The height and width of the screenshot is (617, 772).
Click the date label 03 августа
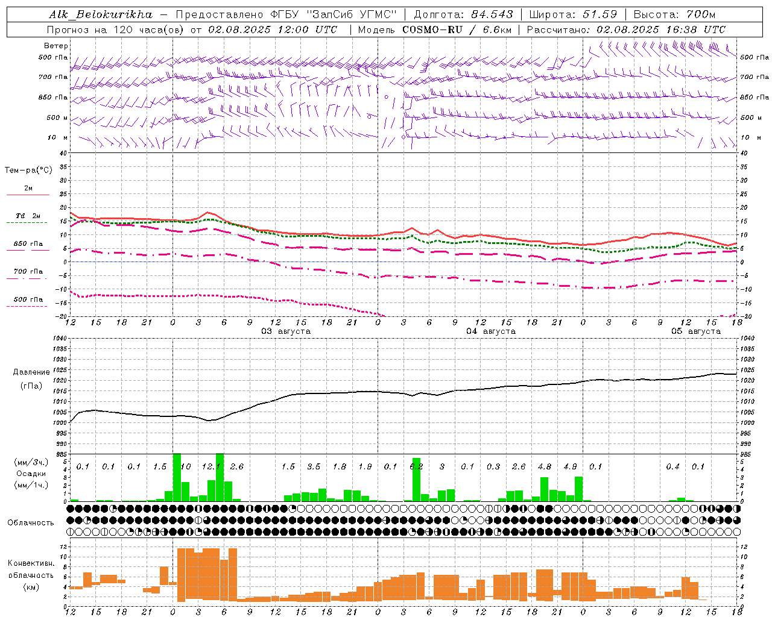pos(286,331)
